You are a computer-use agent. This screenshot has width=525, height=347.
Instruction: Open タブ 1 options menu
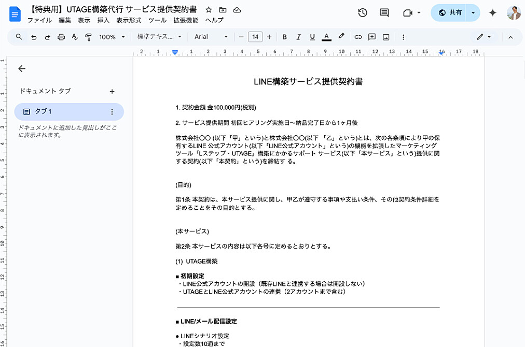pyautogui.click(x=112, y=112)
